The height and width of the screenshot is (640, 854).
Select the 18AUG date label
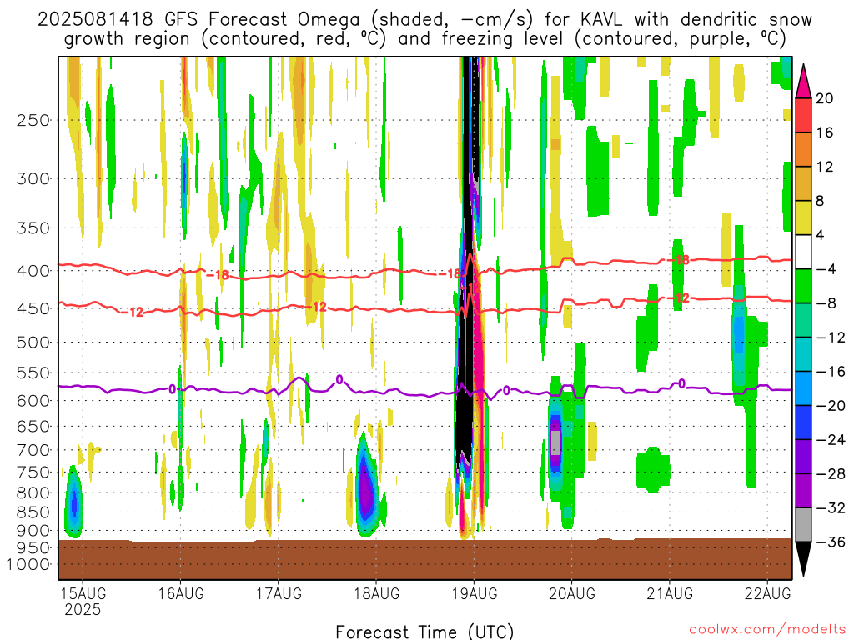(x=376, y=593)
